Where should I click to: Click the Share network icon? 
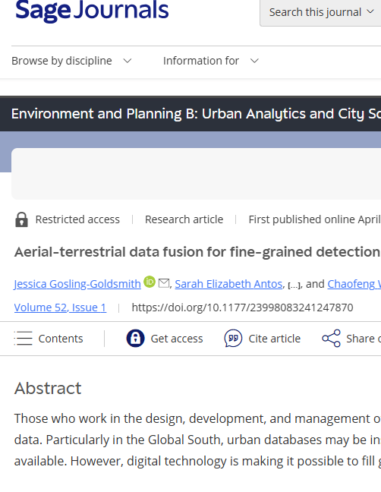point(331,339)
